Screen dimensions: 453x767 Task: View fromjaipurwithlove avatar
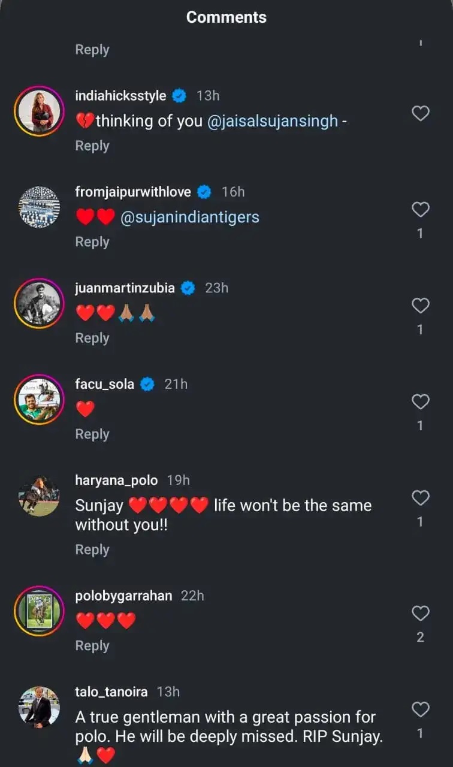(x=39, y=207)
